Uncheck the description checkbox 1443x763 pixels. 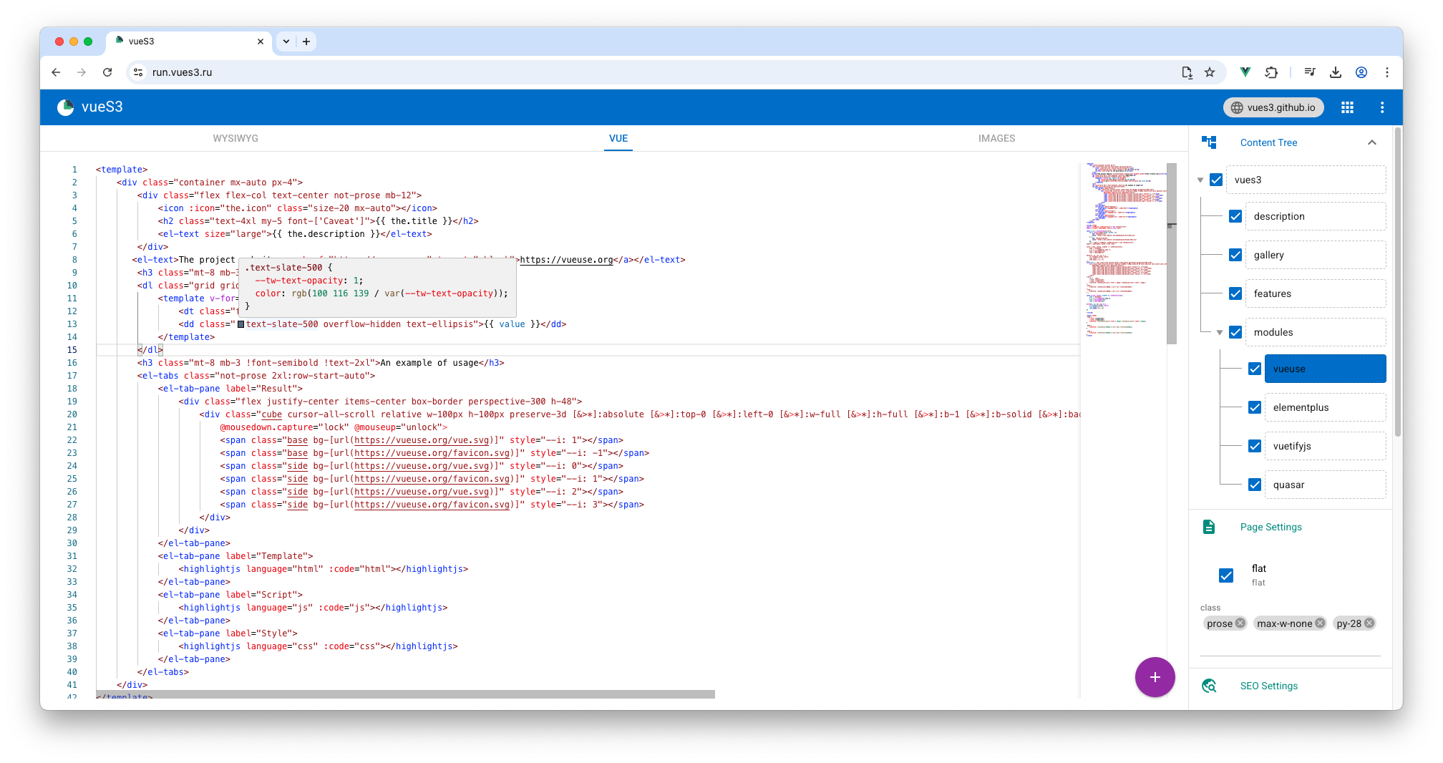pyautogui.click(x=1235, y=216)
